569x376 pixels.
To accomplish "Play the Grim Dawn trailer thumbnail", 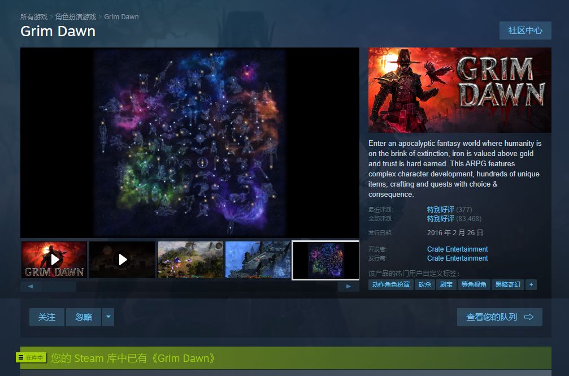I will tap(54, 260).
